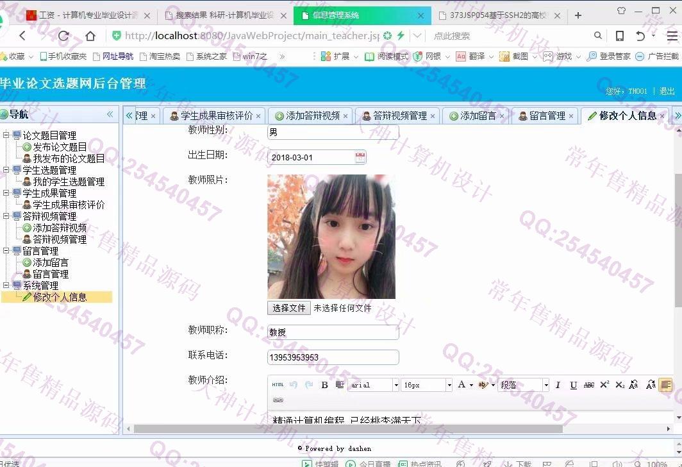Click the text highlight color icon

pyautogui.click(x=483, y=385)
